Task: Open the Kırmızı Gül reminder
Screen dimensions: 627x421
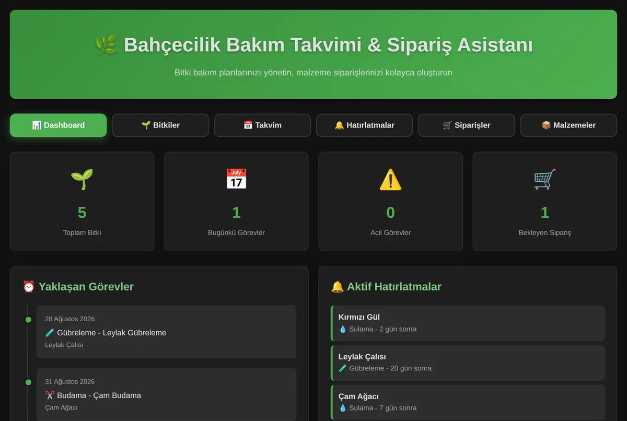Action: (x=468, y=323)
